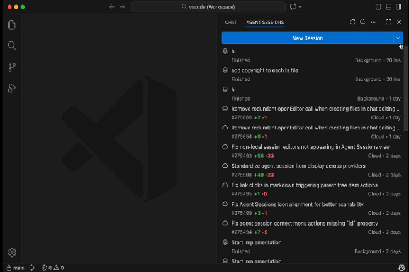
Task: Open the 'hi' session from 1 day ago
Action: pyautogui.click(x=313, y=94)
